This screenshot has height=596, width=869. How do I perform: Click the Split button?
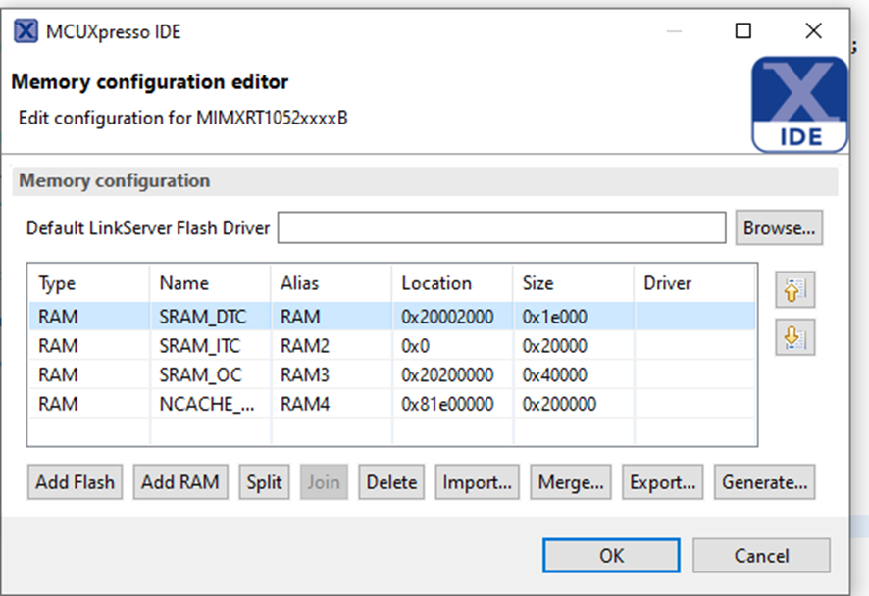[264, 482]
